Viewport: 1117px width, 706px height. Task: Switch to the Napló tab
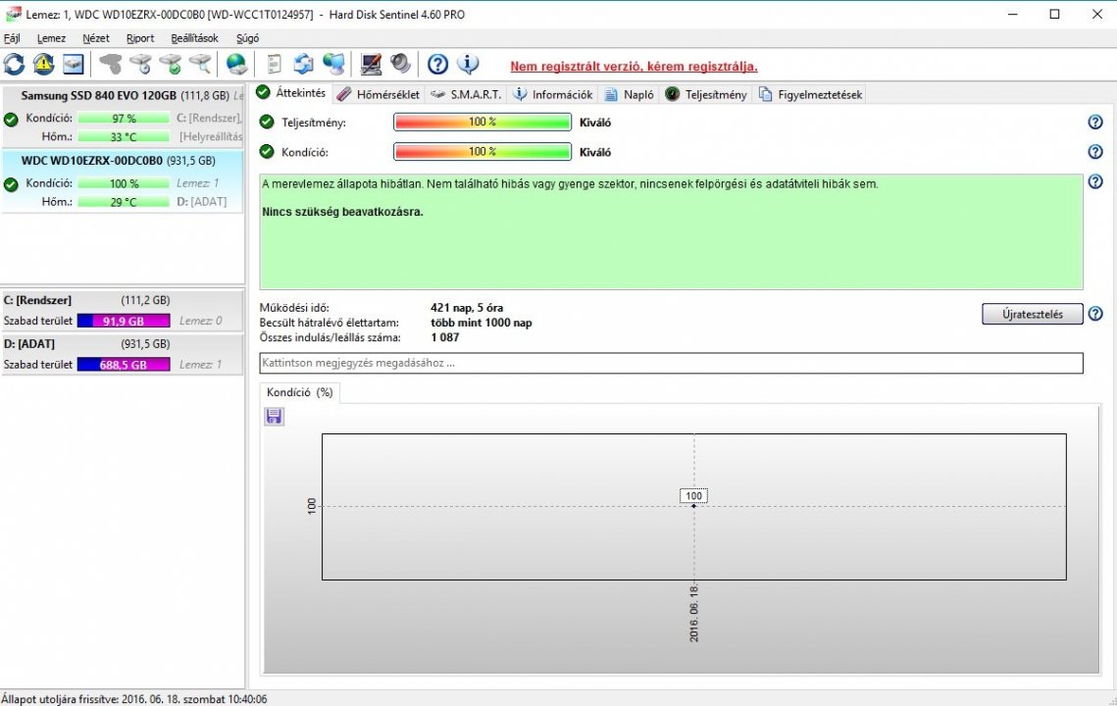tap(629, 94)
